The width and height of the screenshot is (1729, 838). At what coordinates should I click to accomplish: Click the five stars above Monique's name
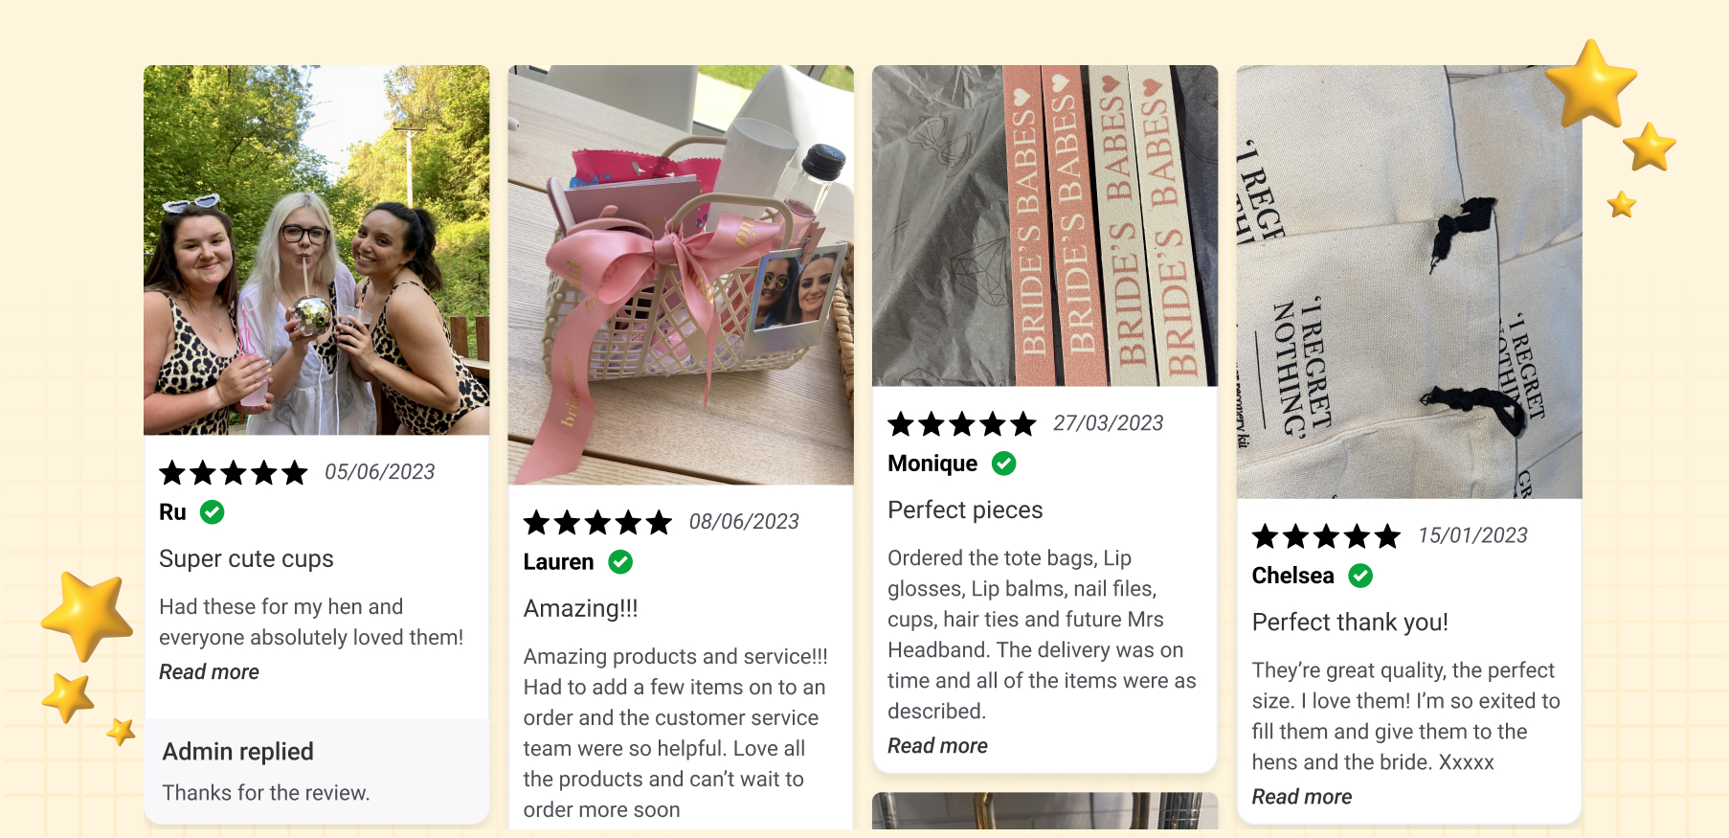(x=962, y=423)
